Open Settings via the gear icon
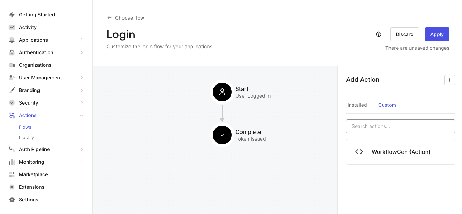The height and width of the screenshot is (214, 462). [x=12, y=200]
